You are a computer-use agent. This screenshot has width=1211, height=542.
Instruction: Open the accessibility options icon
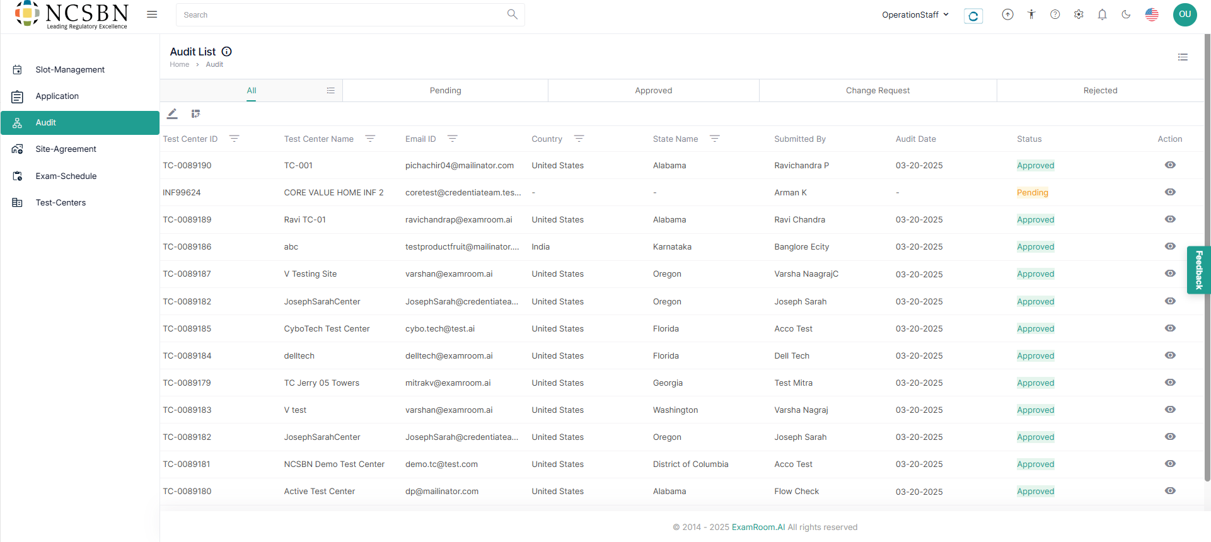[x=1031, y=14]
